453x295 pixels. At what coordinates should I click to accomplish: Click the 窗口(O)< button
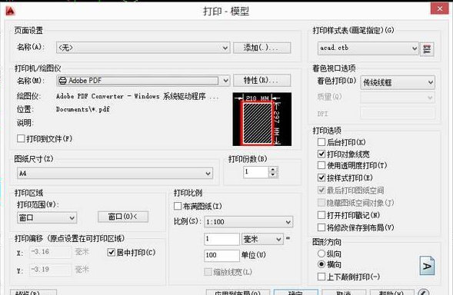point(123,217)
